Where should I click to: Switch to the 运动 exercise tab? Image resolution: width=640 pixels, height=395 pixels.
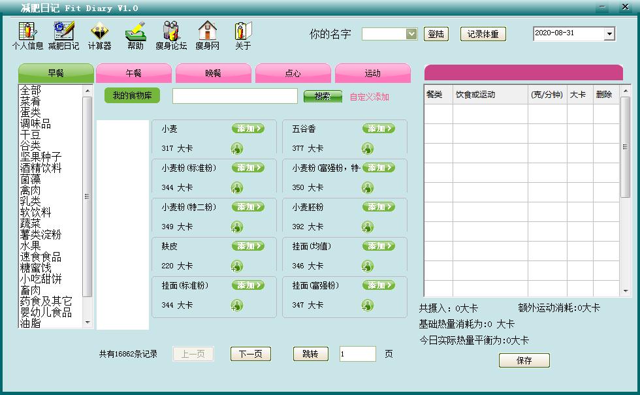[373, 73]
